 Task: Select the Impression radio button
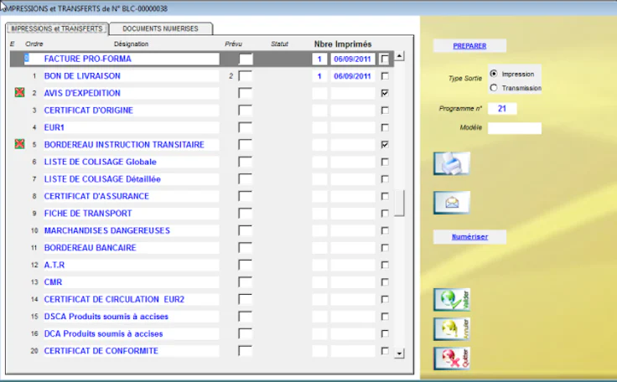(x=494, y=74)
